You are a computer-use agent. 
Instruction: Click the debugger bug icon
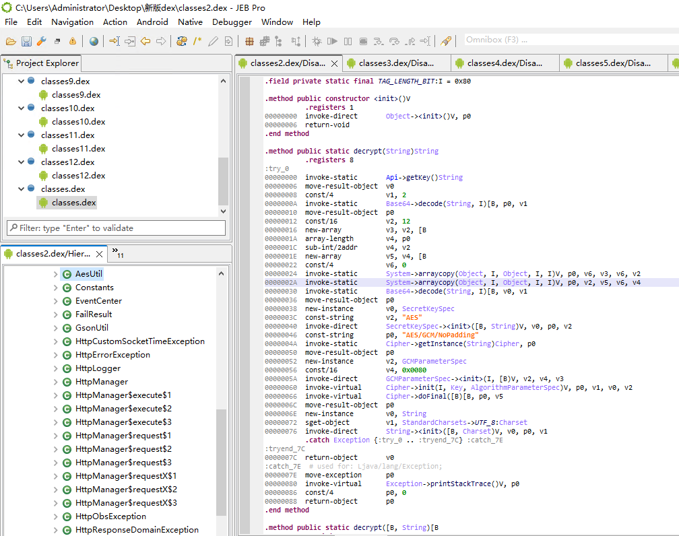pyautogui.click(x=316, y=41)
